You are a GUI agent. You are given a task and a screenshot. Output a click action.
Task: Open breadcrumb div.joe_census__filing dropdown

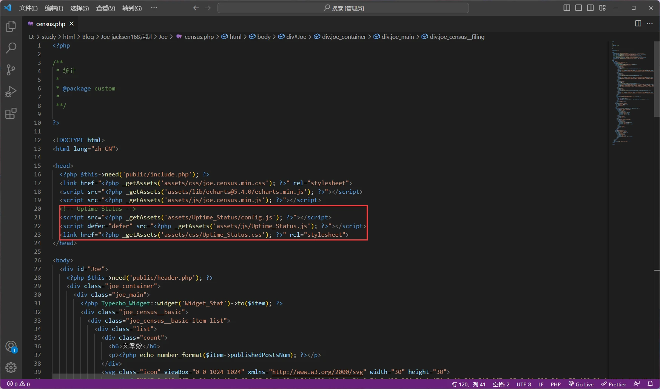click(453, 37)
